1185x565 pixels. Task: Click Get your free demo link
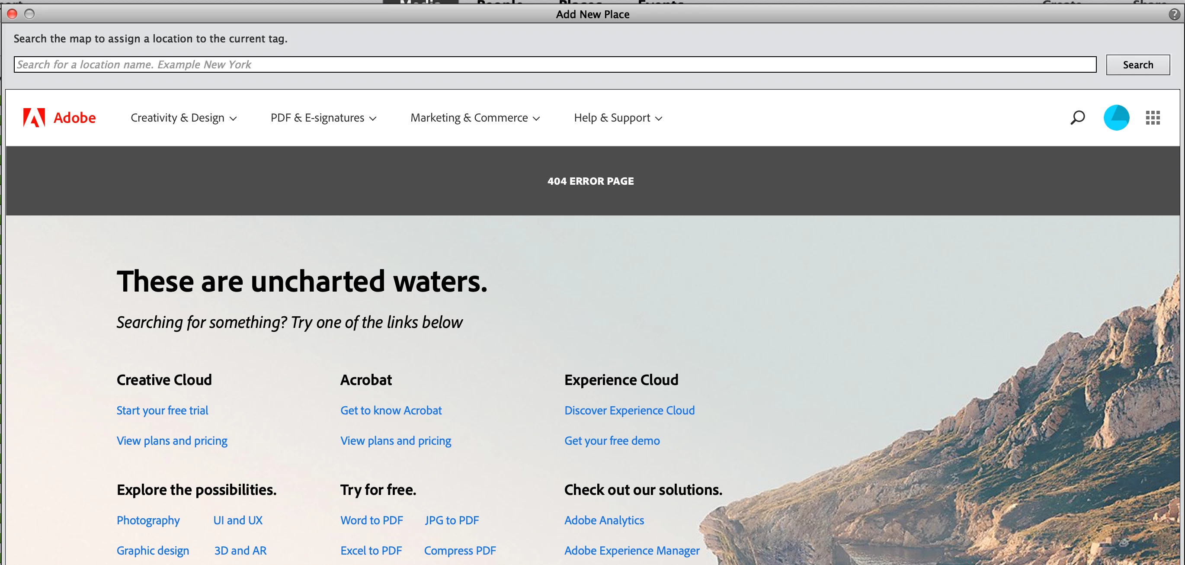(x=612, y=441)
